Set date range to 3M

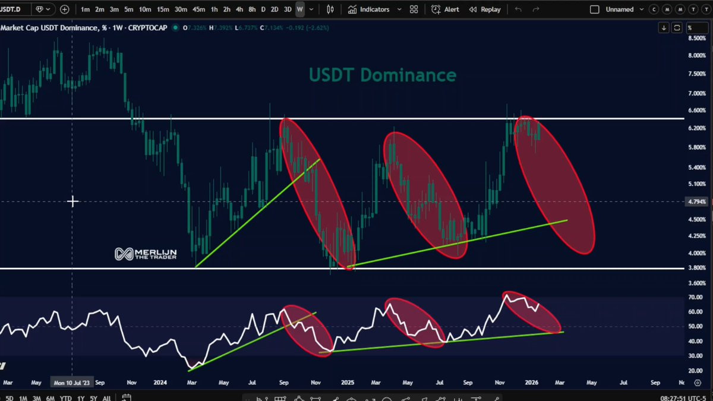point(37,398)
